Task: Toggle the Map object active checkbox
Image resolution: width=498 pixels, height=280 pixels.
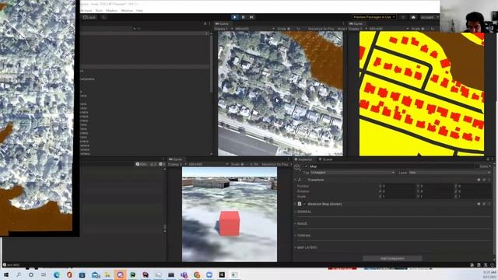Action: coord(306,166)
